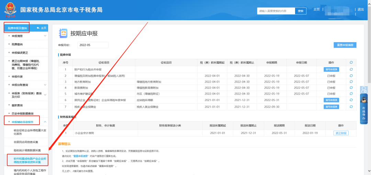This screenshot has width=371, height=175.
Task: Refresh the 教育费附加 row
Action: click(351, 88)
